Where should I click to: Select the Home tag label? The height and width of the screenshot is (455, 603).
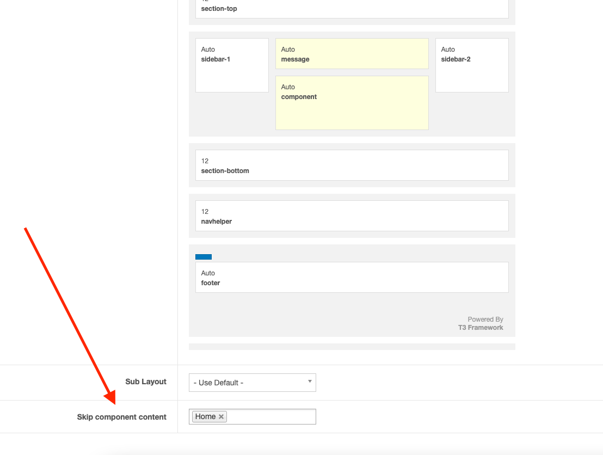tap(206, 417)
